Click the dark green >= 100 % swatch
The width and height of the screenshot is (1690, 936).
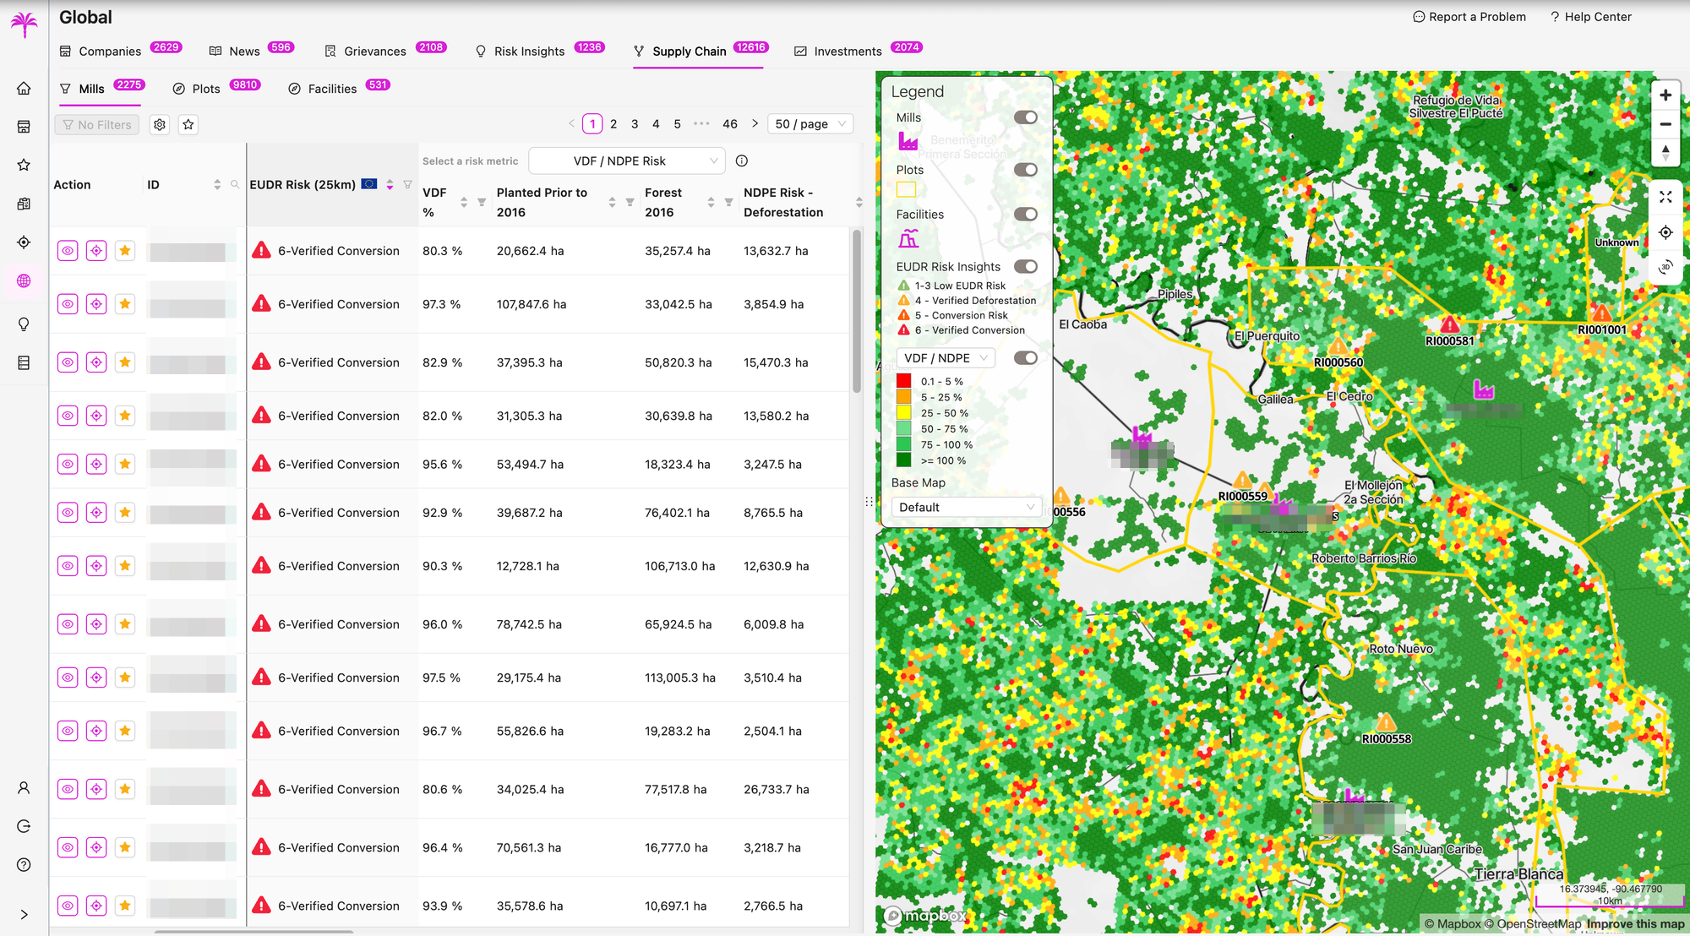[904, 460]
